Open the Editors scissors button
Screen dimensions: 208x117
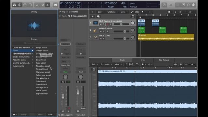47,5
